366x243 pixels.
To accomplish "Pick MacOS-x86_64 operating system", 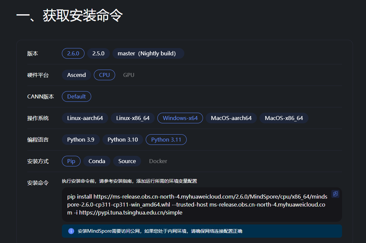I will pyautogui.click(x=284, y=118).
